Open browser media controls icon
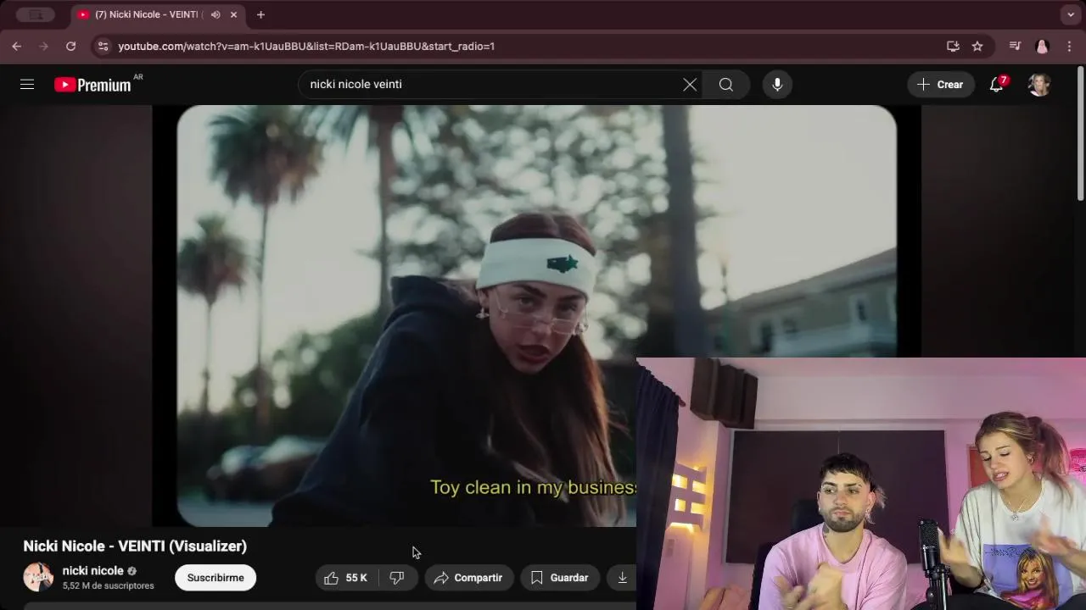 coord(1015,47)
